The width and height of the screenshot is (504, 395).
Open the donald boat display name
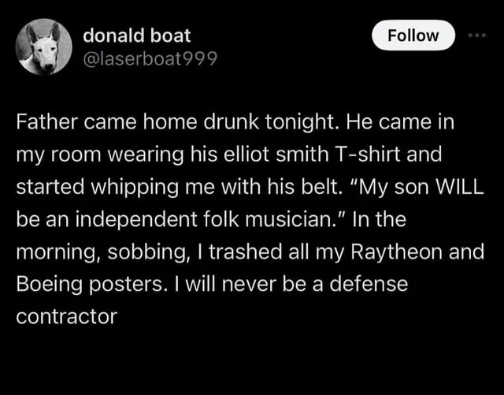point(136,35)
